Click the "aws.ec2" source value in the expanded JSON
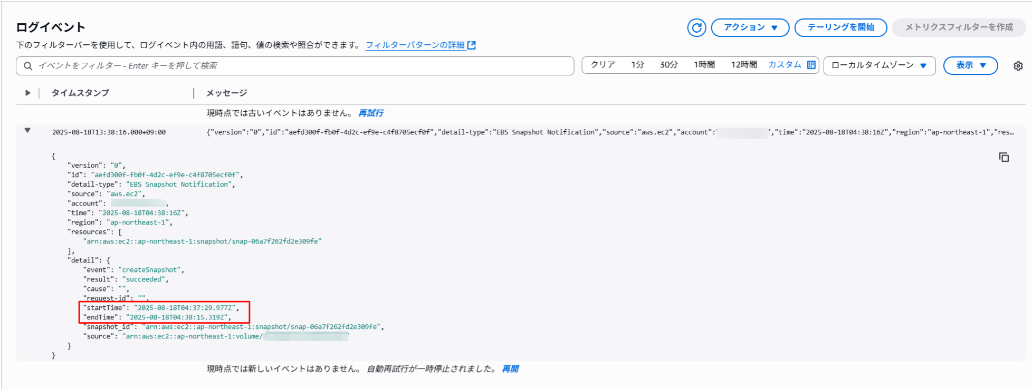This screenshot has height=389, width=1032. tap(124, 194)
